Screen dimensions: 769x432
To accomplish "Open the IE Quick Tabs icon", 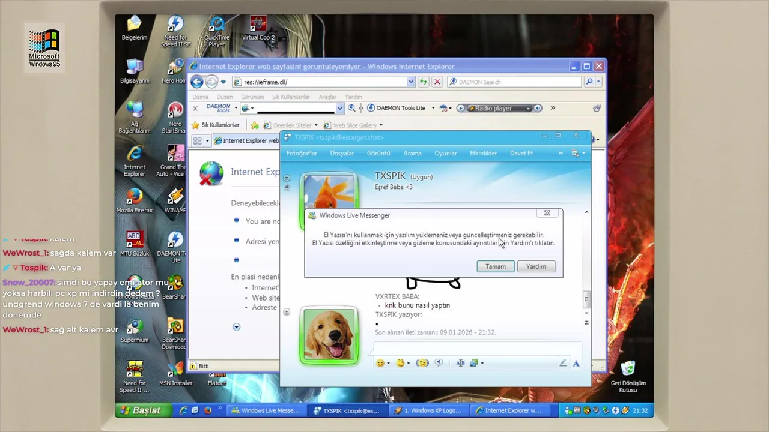I will [197, 141].
